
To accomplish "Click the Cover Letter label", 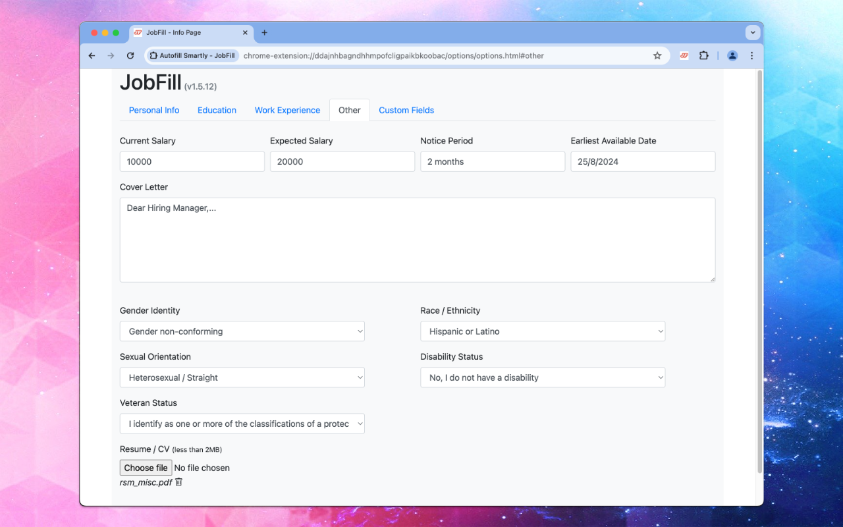I will pyautogui.click(x=144, y=187).
